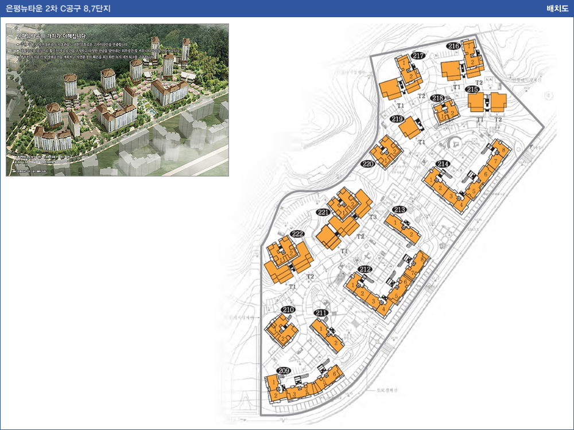Open the aerial rendering thumbnail image
Image resolution: width=574 pixels, height=430 pixels.
pos(117,100)
